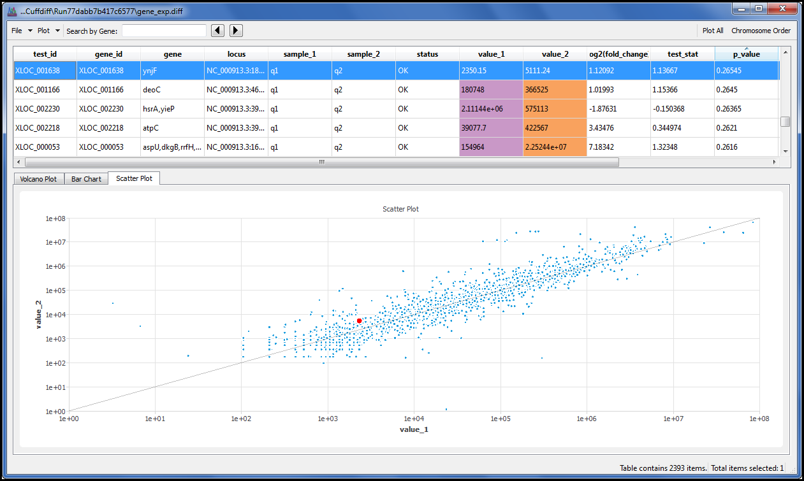This screenshot has width=804, height=481.
Task: Click the Search by Gene input field
Action: tap(164, 31)
